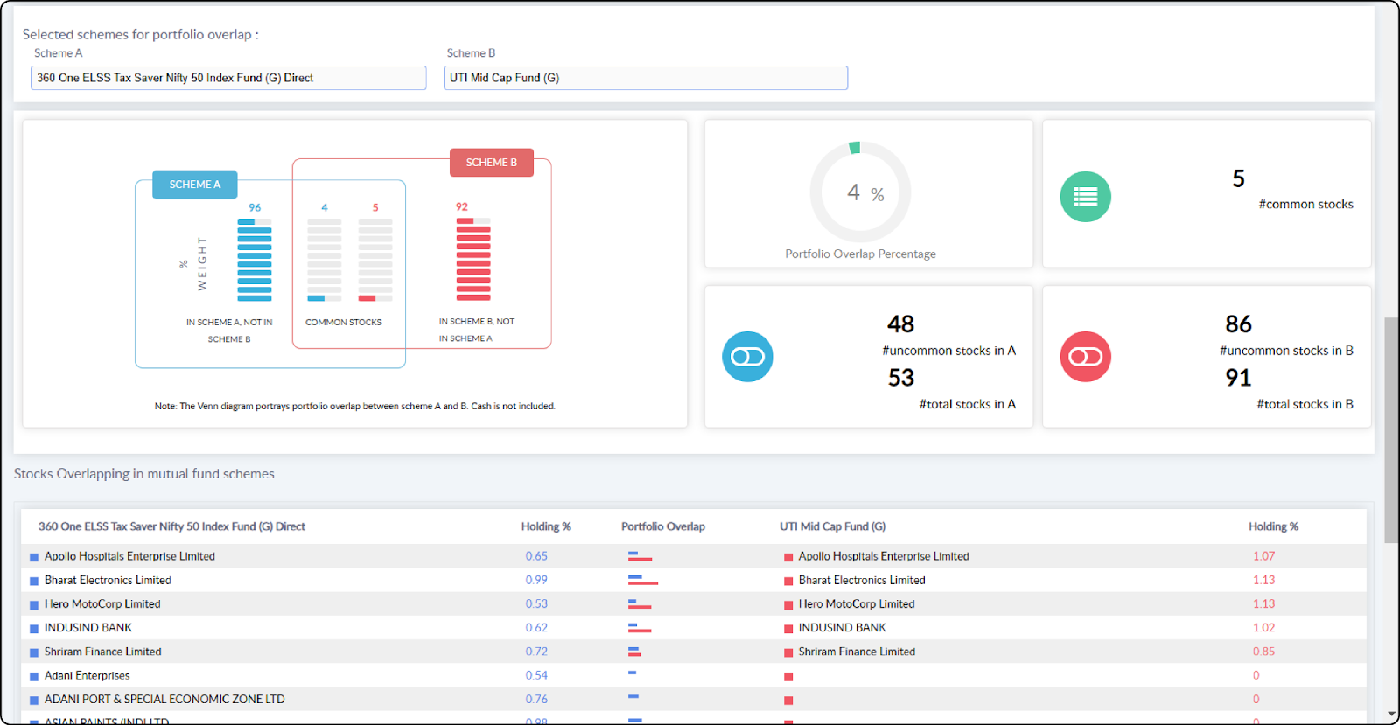Image resolution: width=1400 pixels, height=725 pixels.
Task: Click the Scheme A fund input field
Action: click(x=228, y=78)
